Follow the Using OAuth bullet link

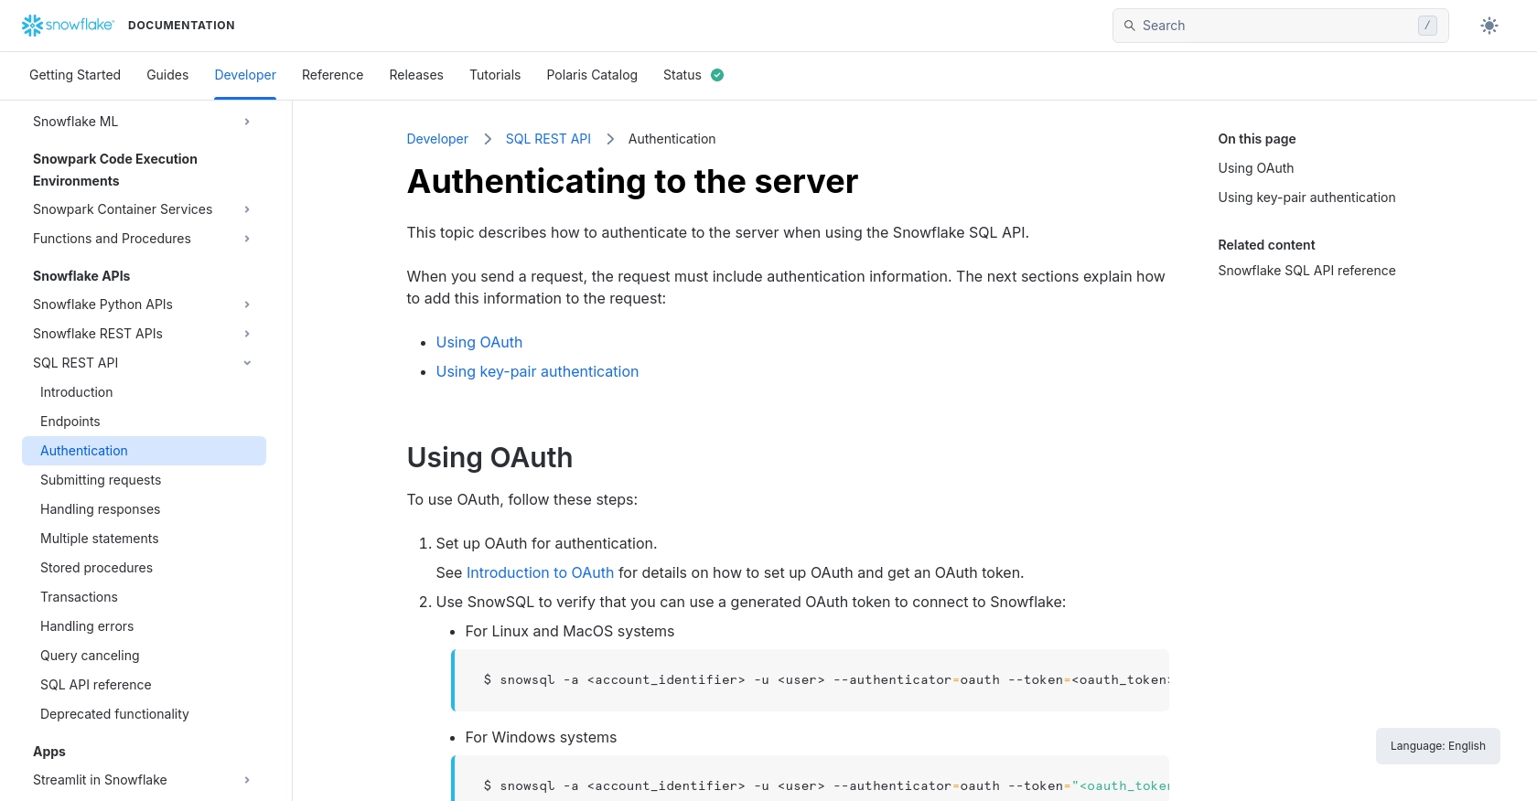click(x=479, y=342)
